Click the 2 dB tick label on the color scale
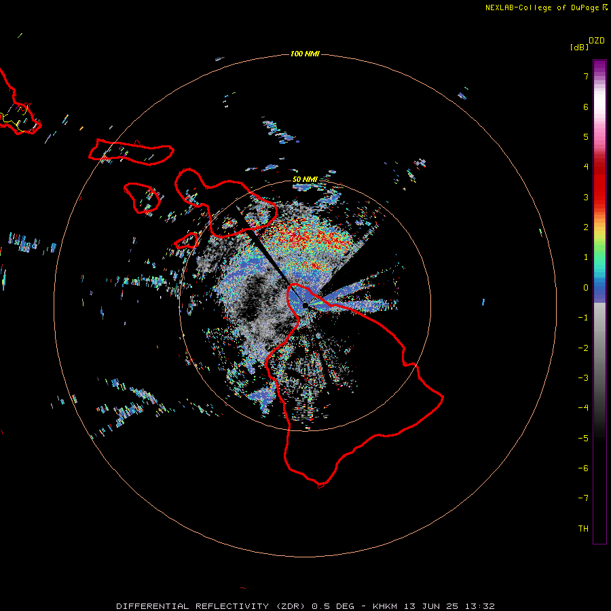611x611 pixels. coord(586,227)
